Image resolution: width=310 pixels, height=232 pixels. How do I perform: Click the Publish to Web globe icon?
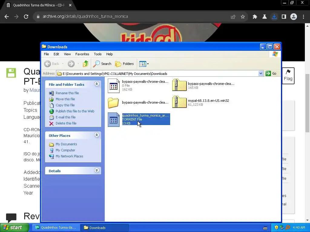click(51, 111)
